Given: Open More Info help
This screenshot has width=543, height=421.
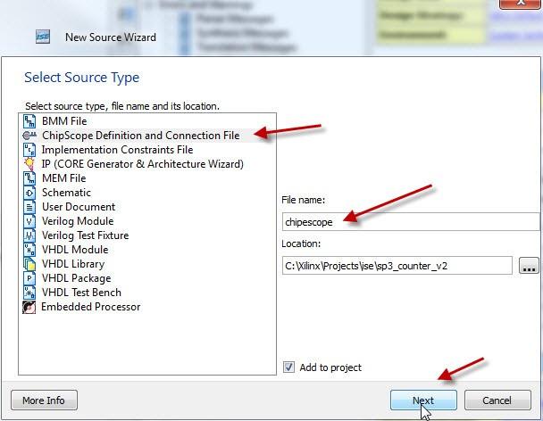Looking at the screenshot, I should pos(44,400).
